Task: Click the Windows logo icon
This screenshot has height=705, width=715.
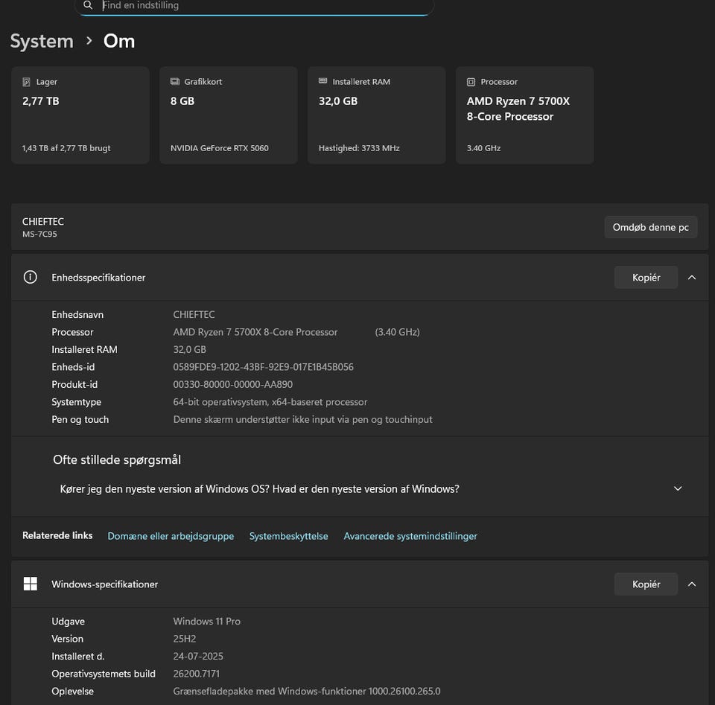Action: click(31, 584)
